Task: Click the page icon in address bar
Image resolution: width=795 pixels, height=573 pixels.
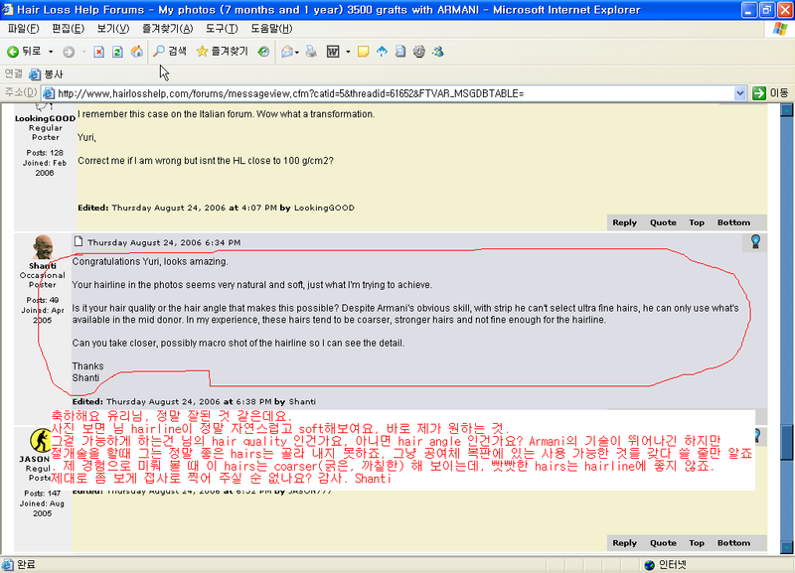Action: tap(49, 93)
